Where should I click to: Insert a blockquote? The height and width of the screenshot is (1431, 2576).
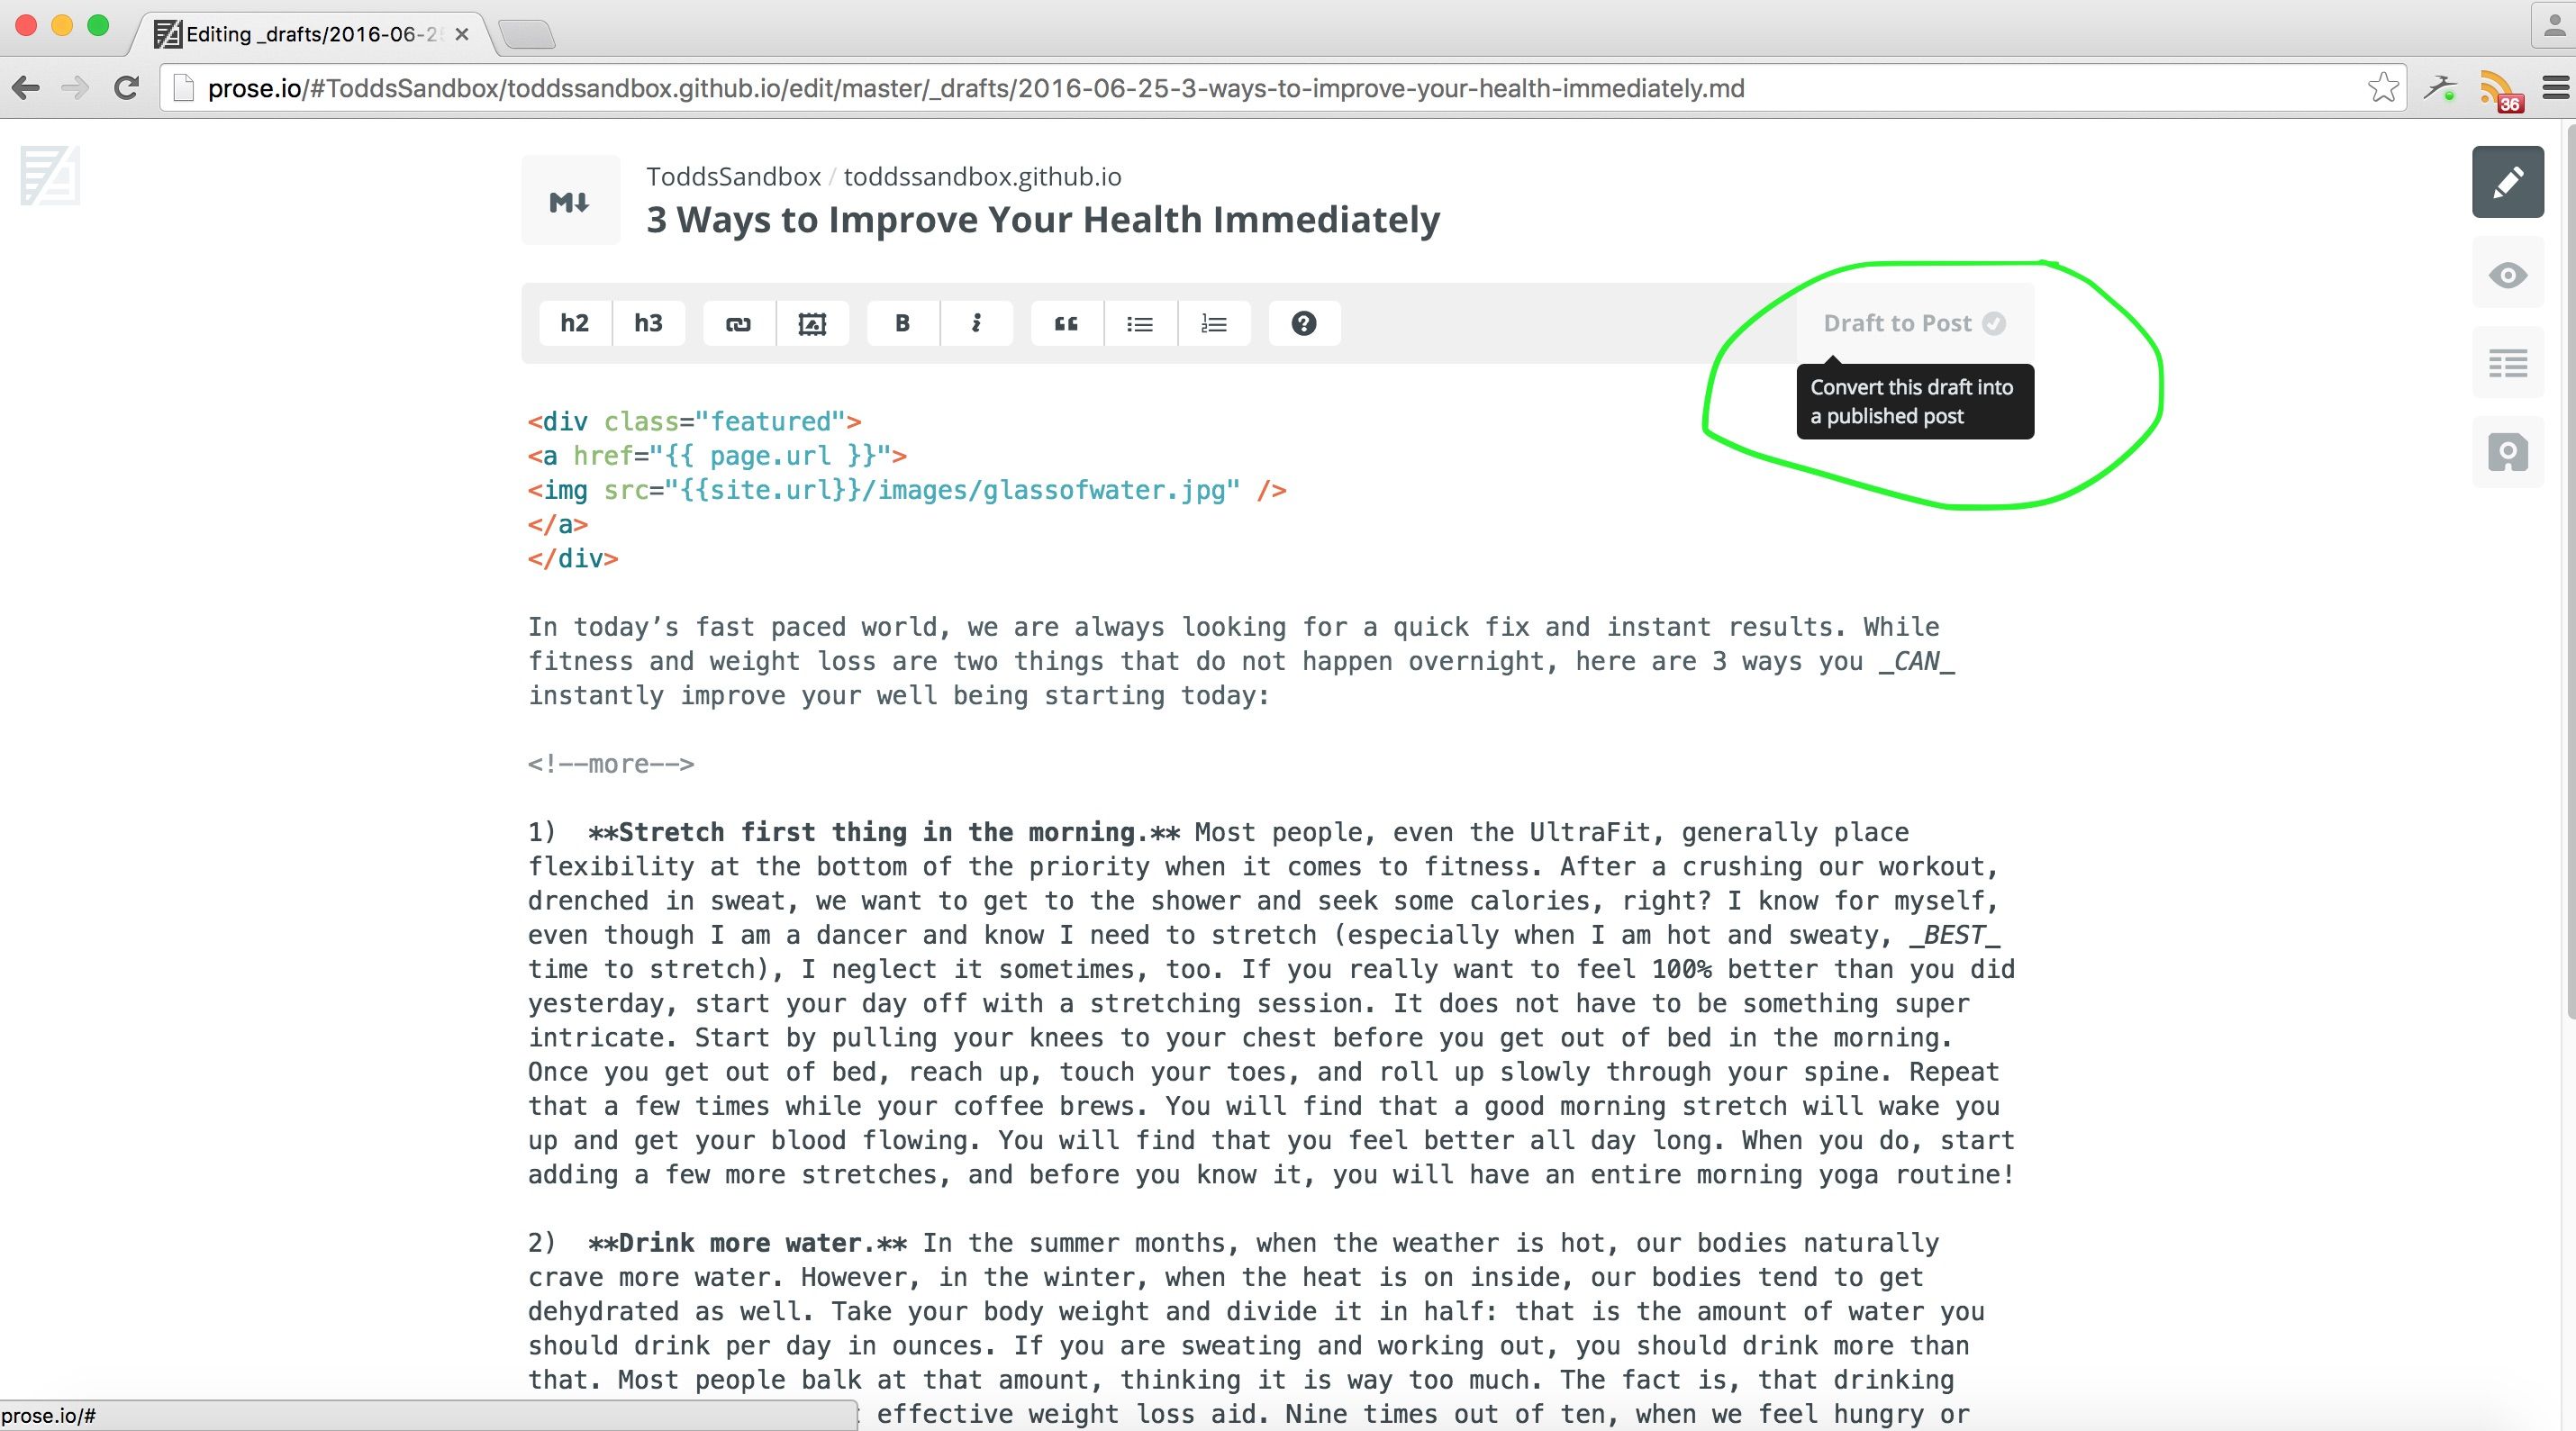[x=1066, y=323]
